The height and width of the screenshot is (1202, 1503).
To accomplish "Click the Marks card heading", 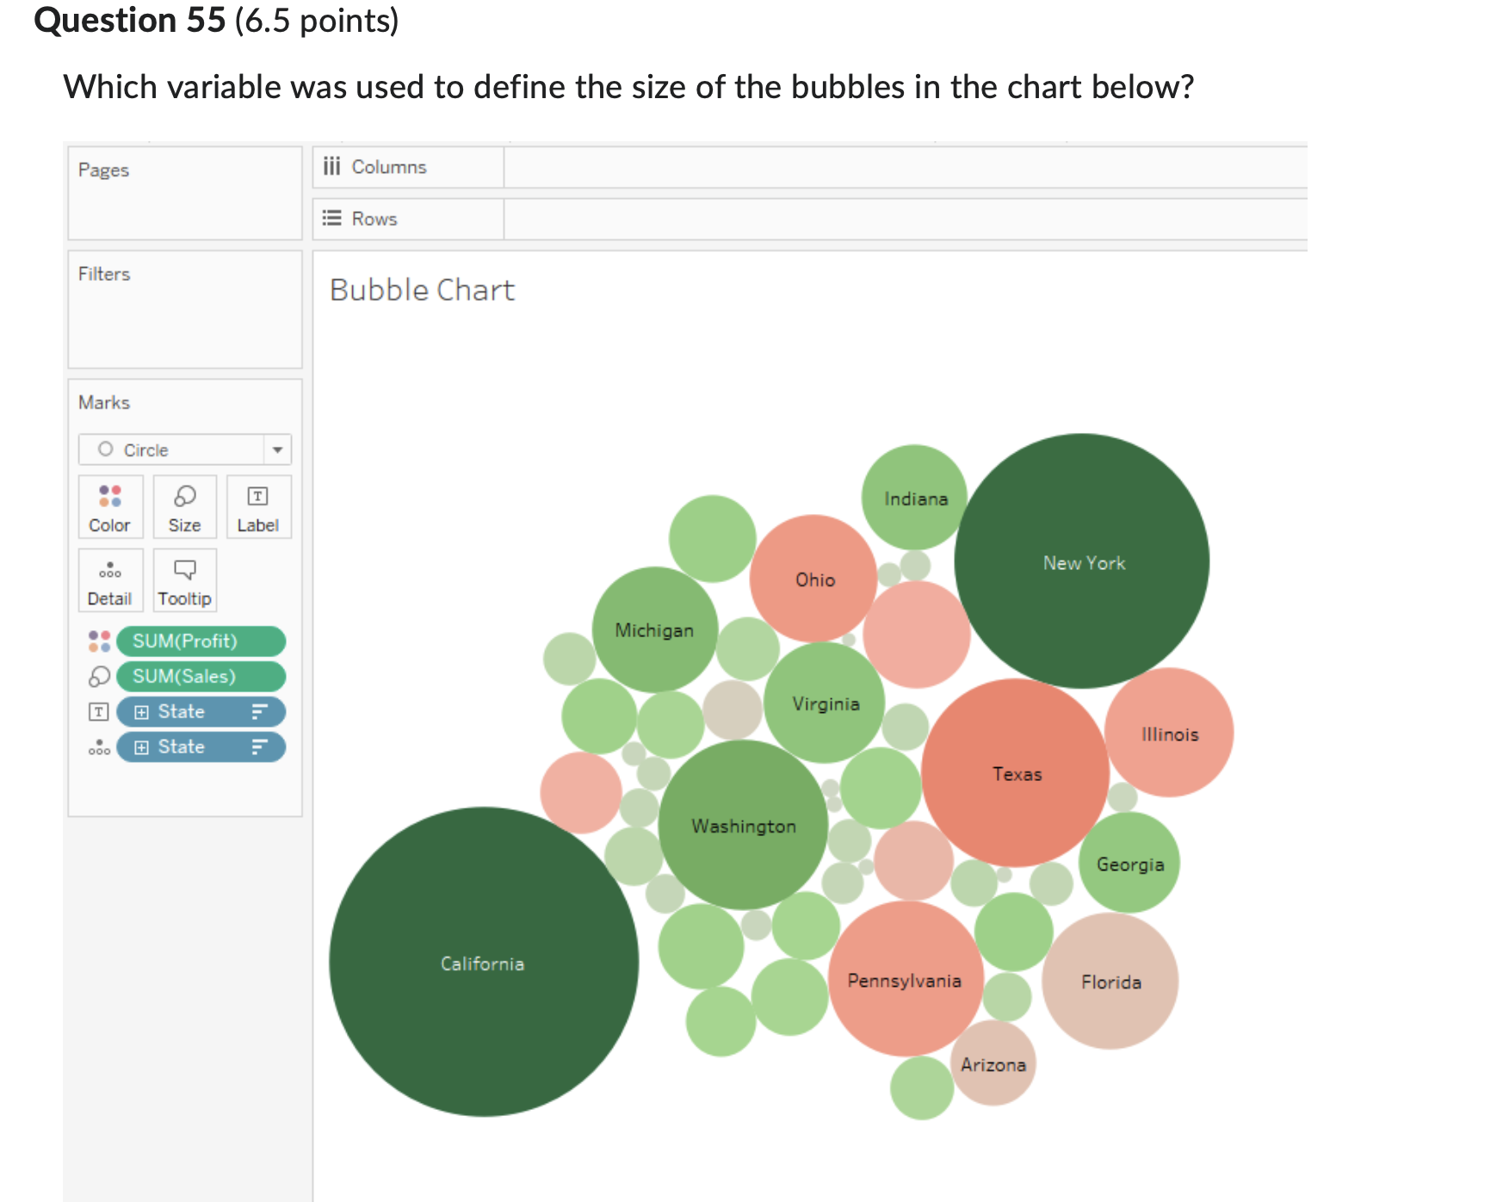I will coord(104,402).
